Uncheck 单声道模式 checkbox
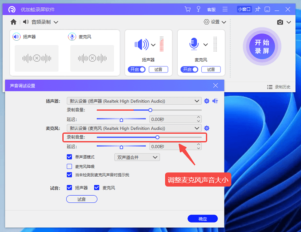301x232 pixels. [69, 157]
